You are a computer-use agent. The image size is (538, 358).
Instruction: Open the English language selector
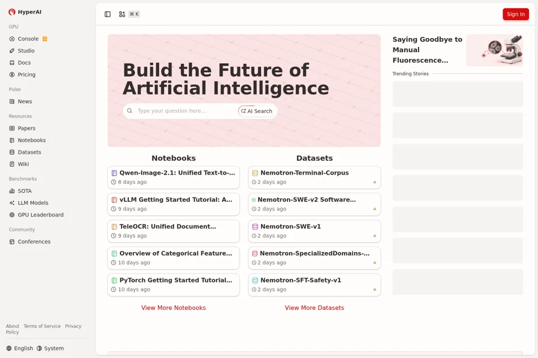[20, 348]
